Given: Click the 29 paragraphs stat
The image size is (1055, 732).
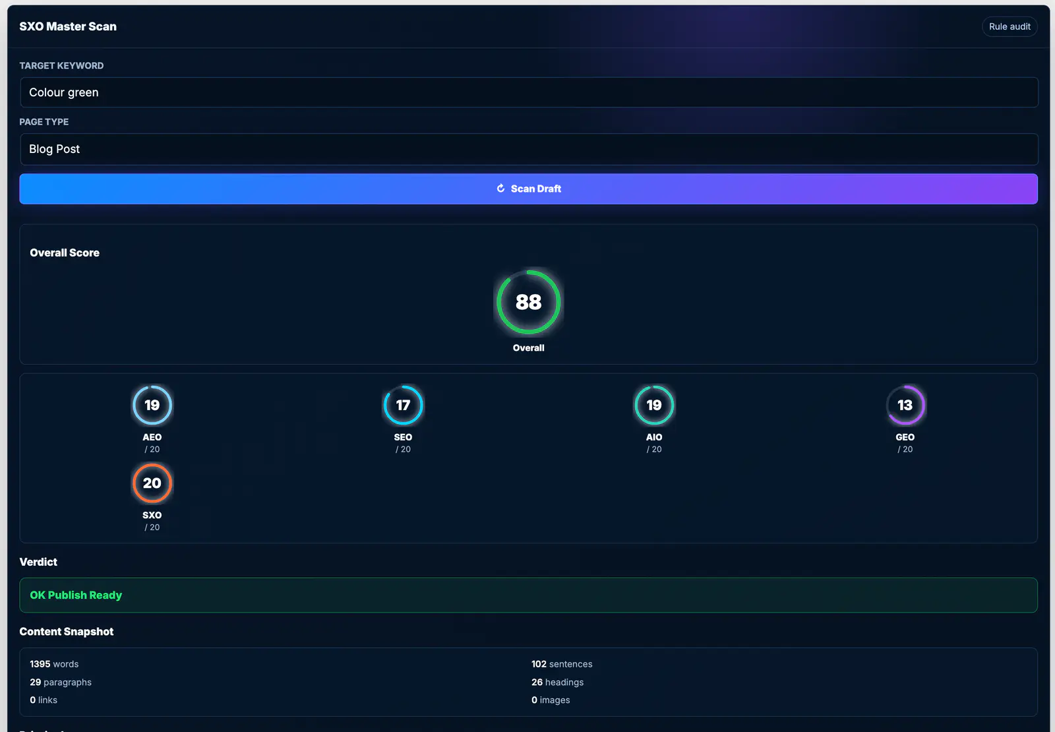Looking at the screenshot, I should 61,682.
